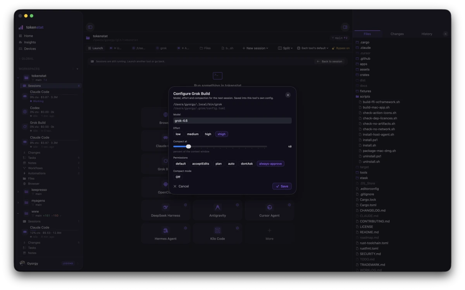Open the Split dropdown

(285, 48)
